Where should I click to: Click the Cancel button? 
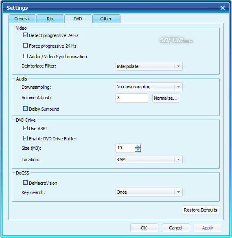pos(176,228)
